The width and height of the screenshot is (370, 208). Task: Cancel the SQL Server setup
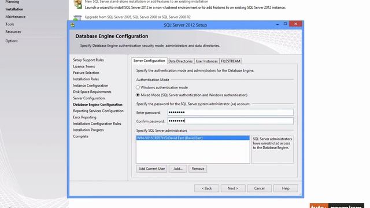click(x=260, y=188)
